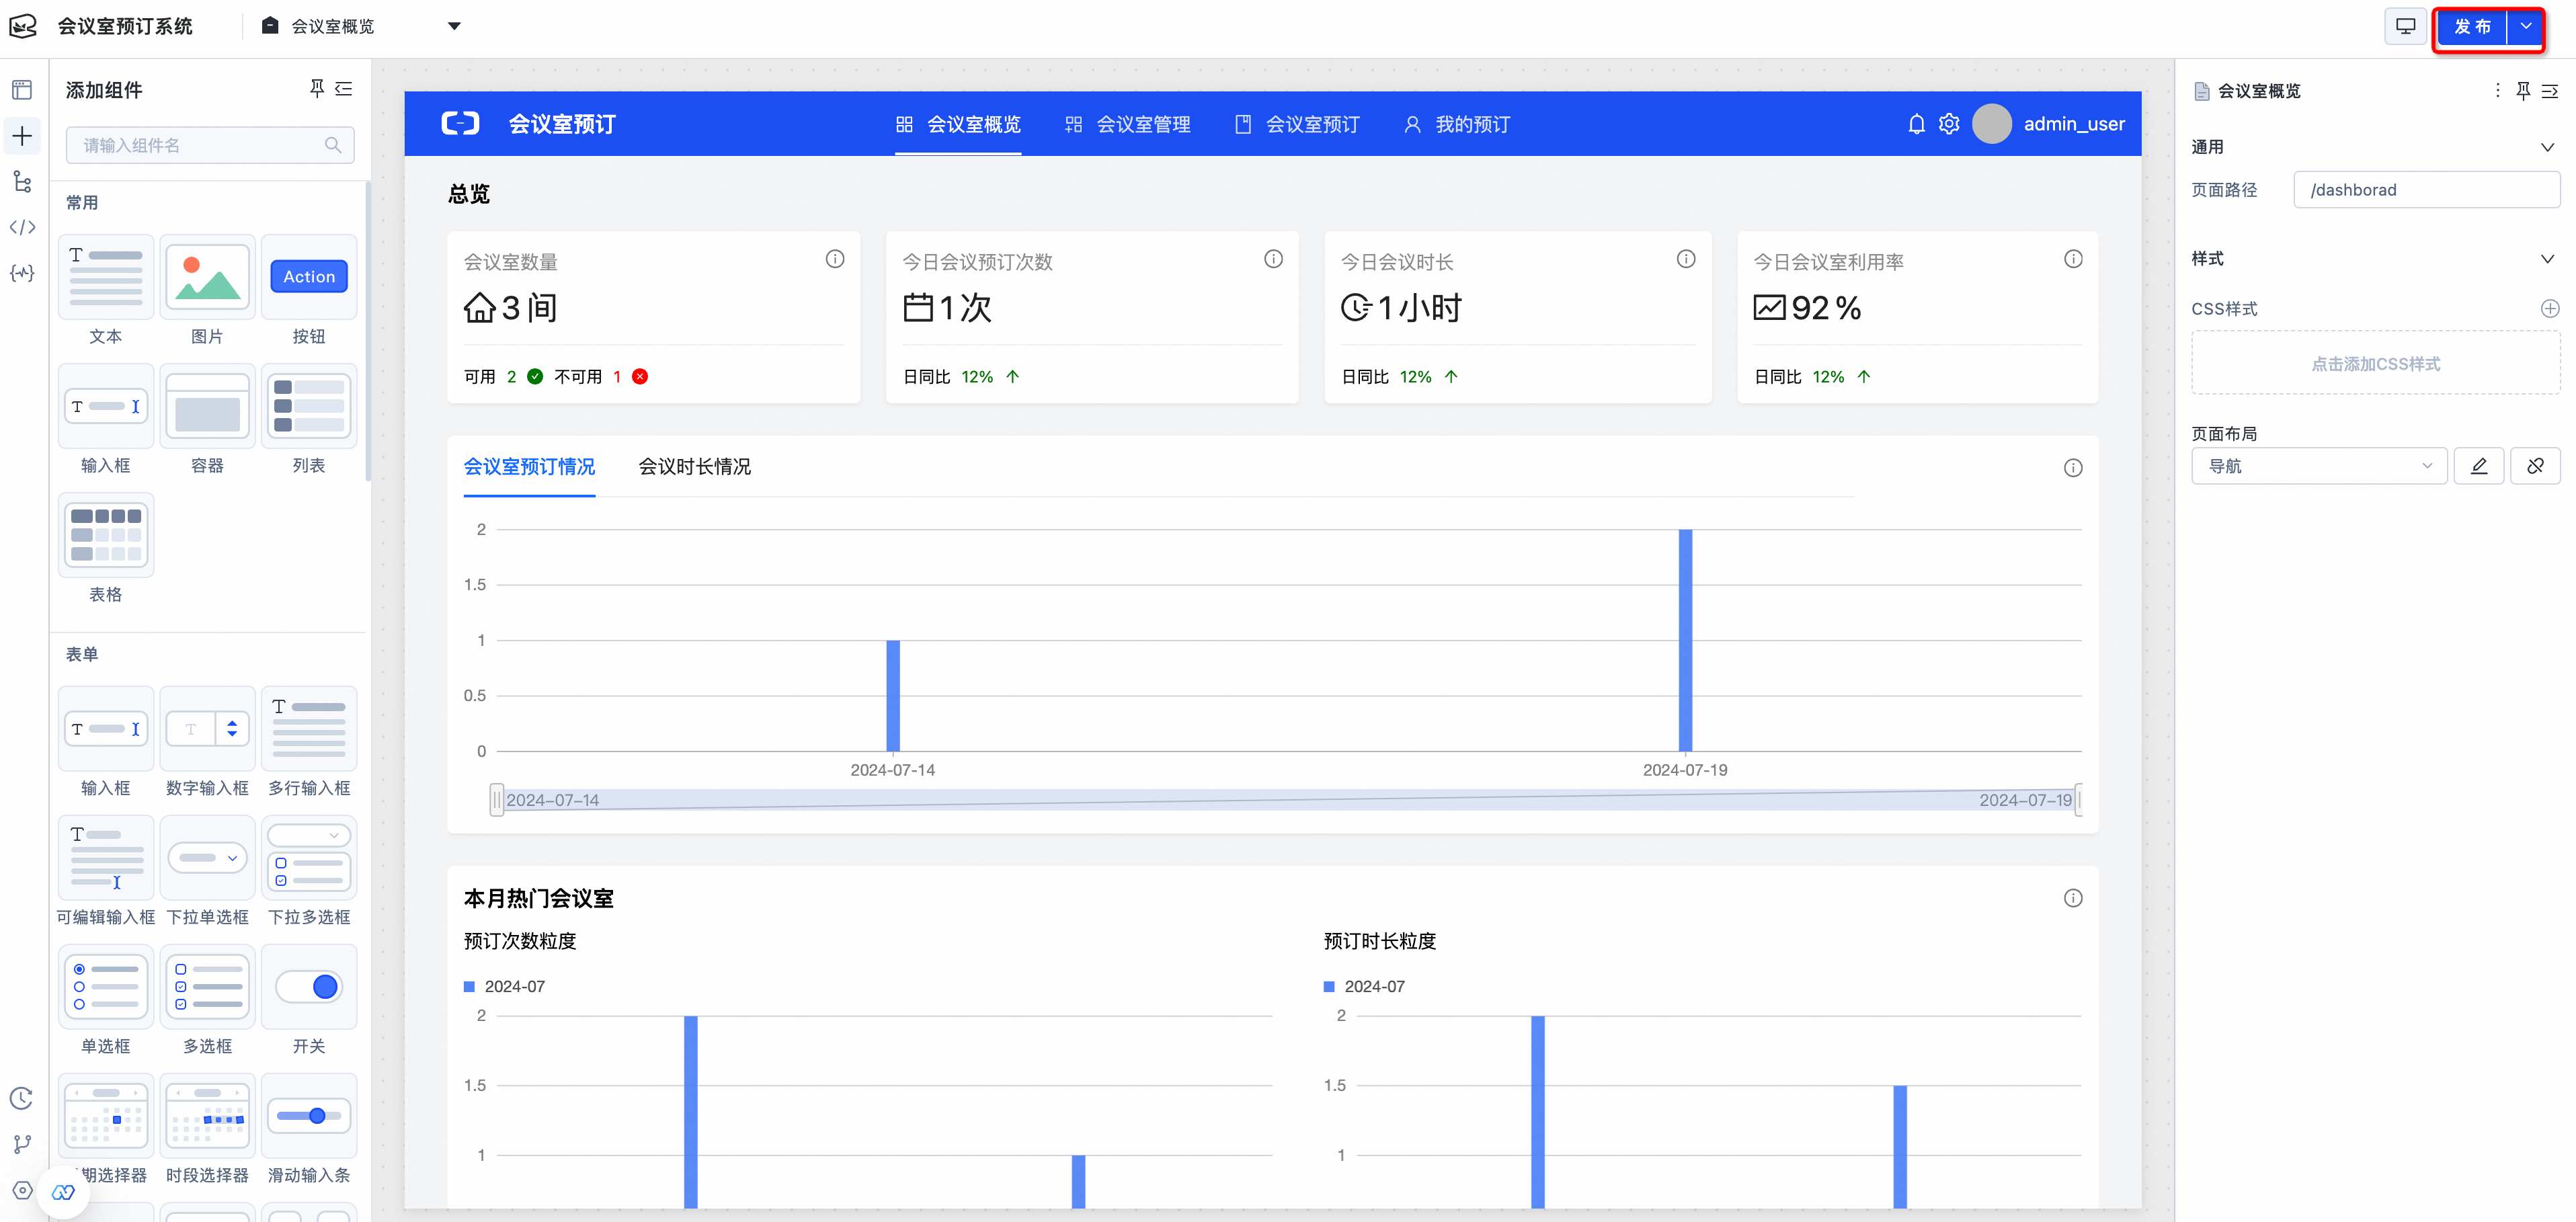Open more options in right panel
2576x1222 pixels.
[2498, 90]
